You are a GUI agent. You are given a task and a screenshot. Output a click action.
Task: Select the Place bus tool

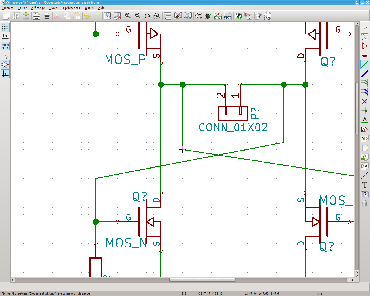(x=365, y=74)
